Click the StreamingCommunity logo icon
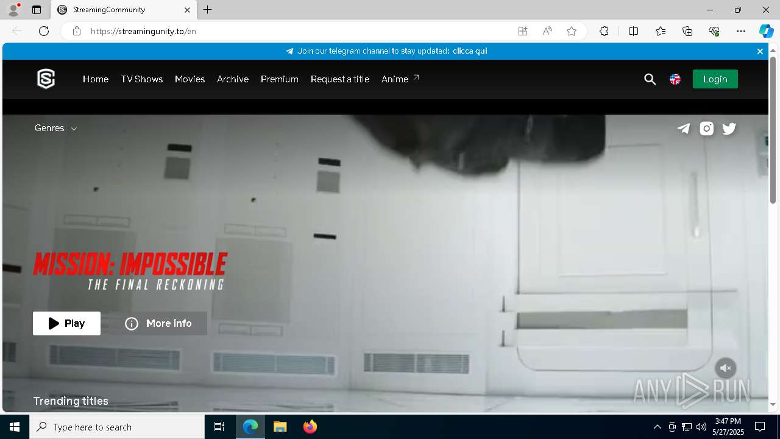 pyautogui.click(x=46, y=79)
